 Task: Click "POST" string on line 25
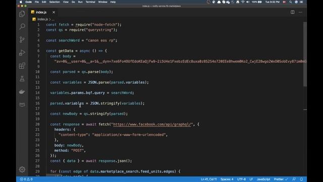(77, 151)
